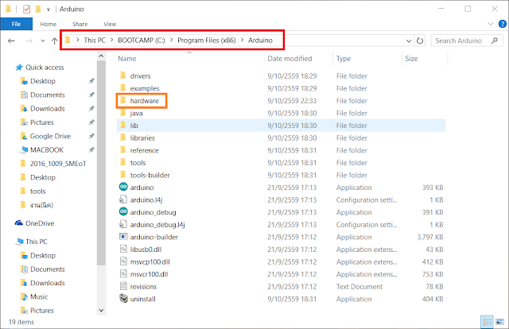Open the Share ribbon tab
Screen dimensions: 509x329
[x=80, y=24]
